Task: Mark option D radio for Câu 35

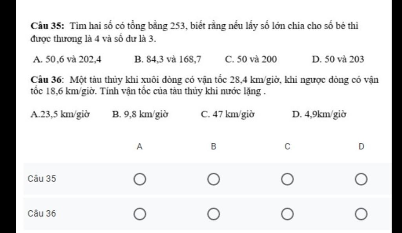Action: point(361,179)
